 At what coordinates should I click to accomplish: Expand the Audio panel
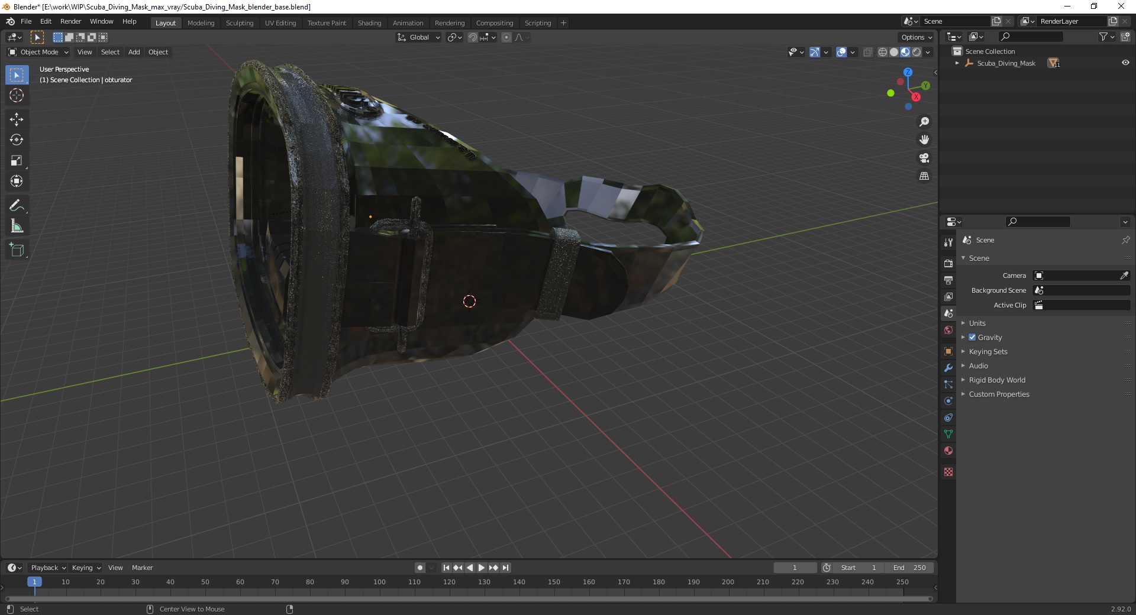point(979,365)
